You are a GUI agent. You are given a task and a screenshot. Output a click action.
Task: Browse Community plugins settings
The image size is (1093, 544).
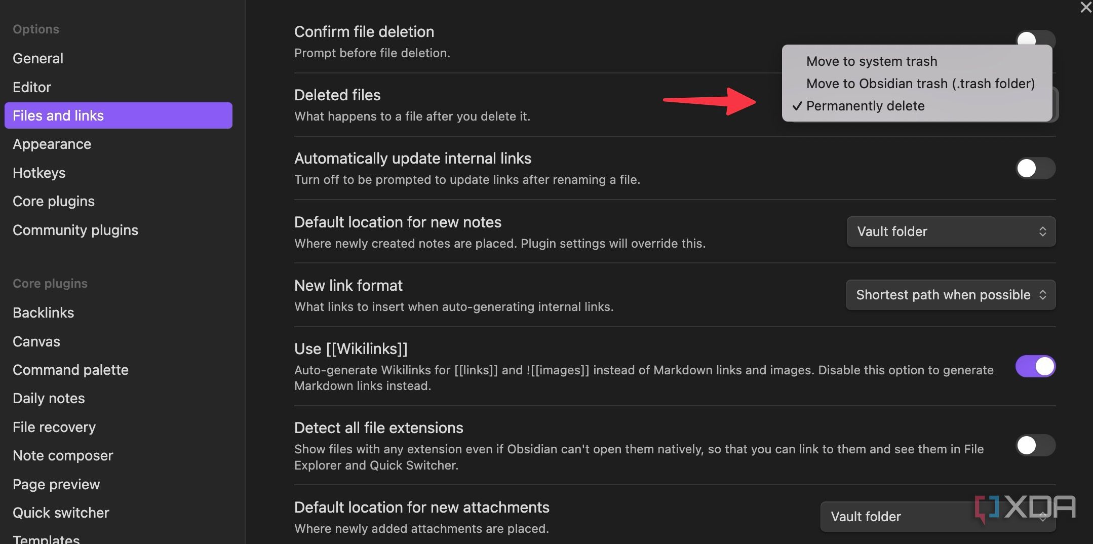75,230
